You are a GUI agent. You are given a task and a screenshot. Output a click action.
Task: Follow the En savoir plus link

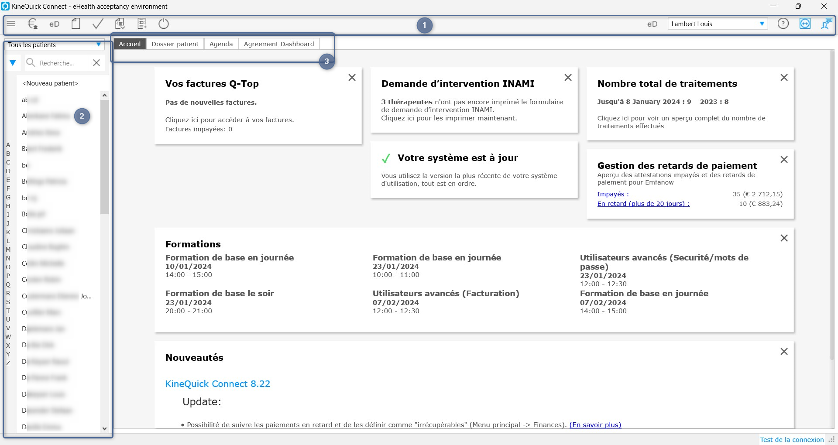point(595,425)
